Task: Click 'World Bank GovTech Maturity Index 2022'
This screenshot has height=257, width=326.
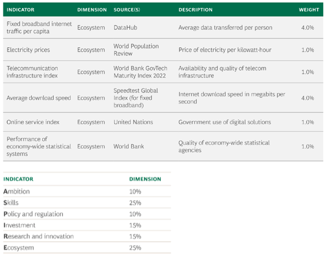Action: (140, 72)
